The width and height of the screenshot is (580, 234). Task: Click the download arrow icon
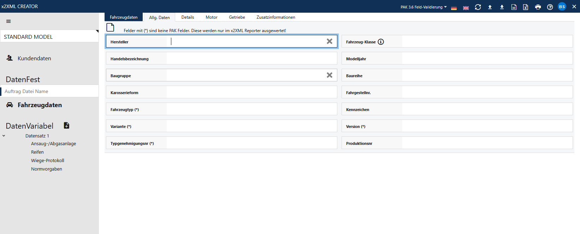(502, 7)
